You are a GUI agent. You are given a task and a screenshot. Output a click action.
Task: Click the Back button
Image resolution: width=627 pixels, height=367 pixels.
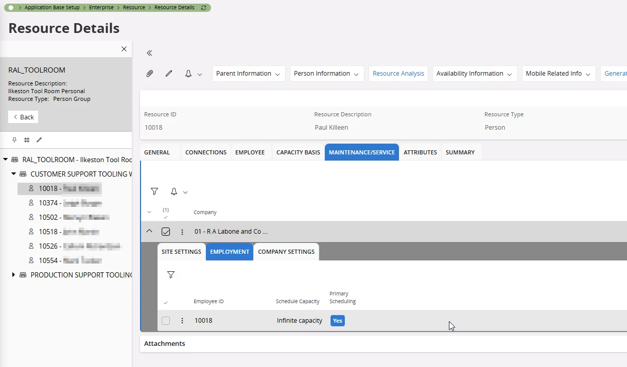click(23, 117)
